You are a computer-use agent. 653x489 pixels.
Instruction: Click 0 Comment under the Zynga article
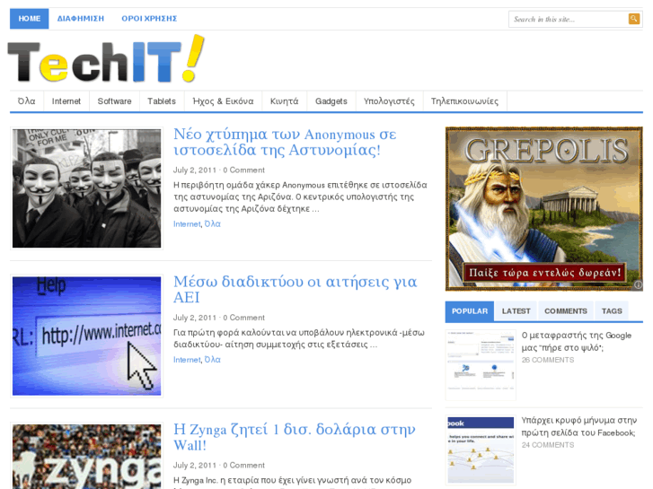point(243,466)
